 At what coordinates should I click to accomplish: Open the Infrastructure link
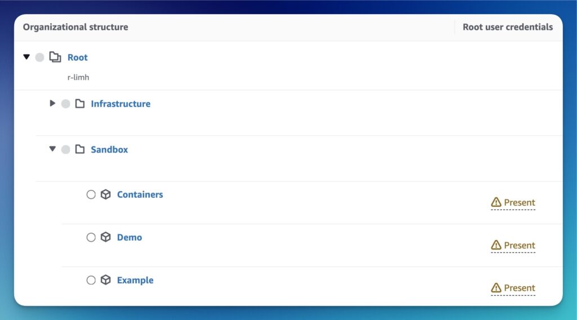pyautogui.click(x=121, y=104)
